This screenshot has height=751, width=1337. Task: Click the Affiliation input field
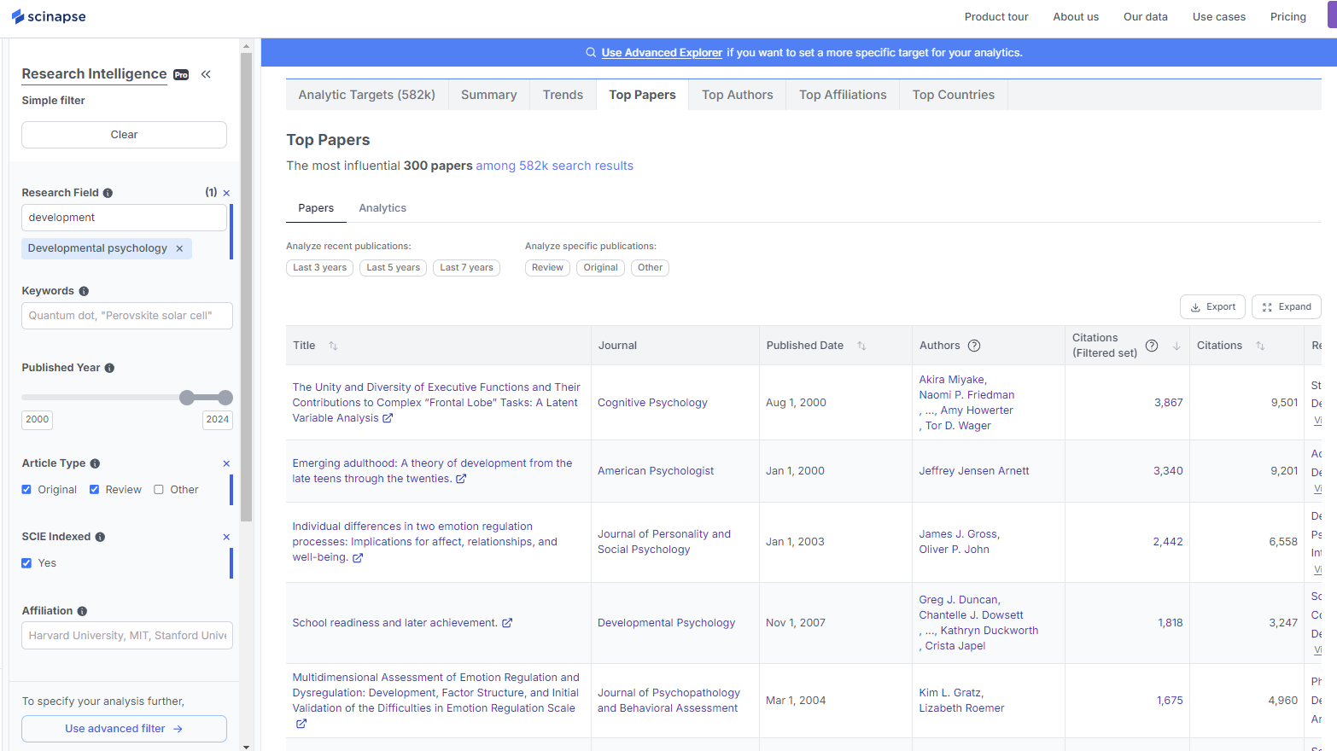pyautogui.click(x=126, y=635)
